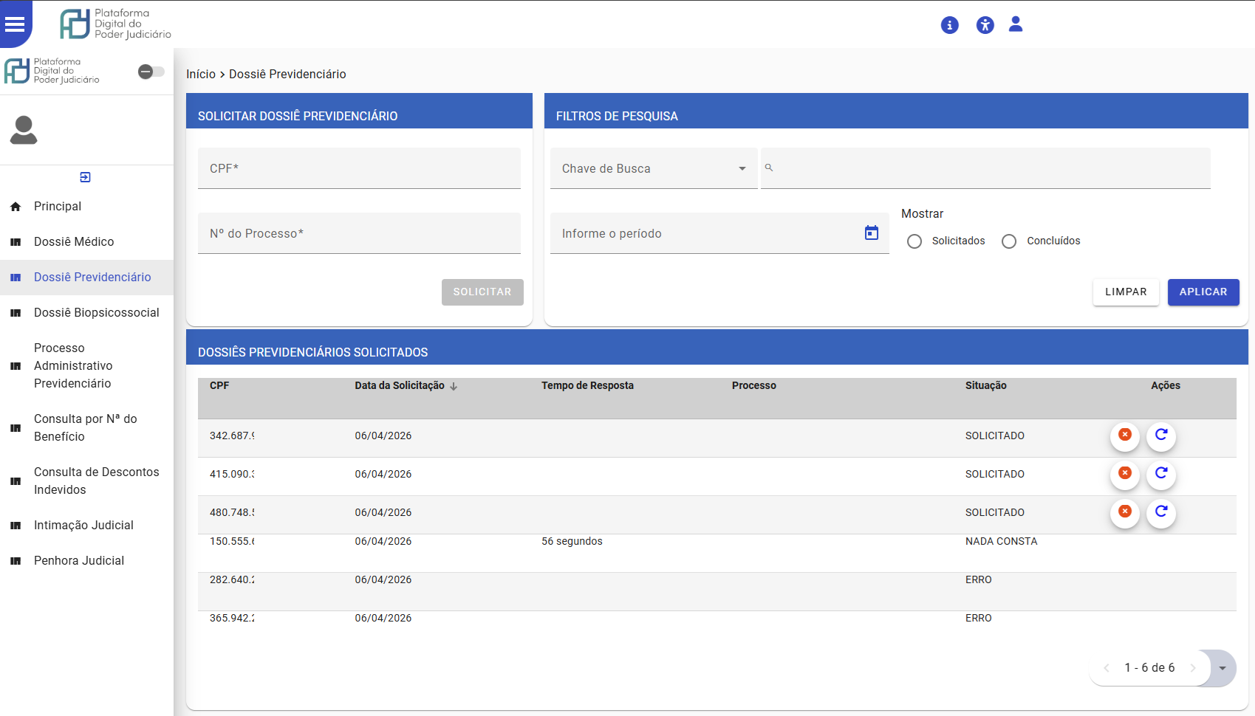
Task: Open the calendar date picker icon
Action: 872,233
